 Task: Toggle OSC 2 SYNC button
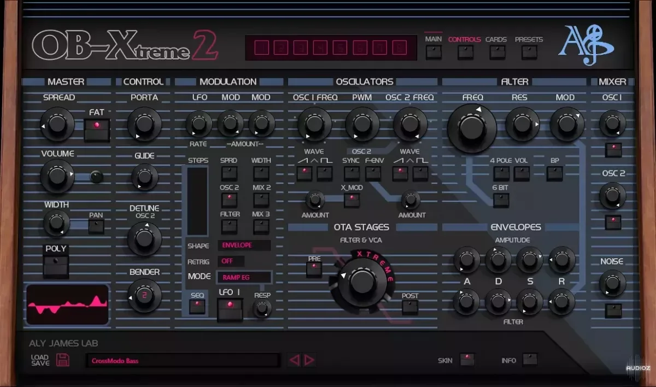[351, 174]
